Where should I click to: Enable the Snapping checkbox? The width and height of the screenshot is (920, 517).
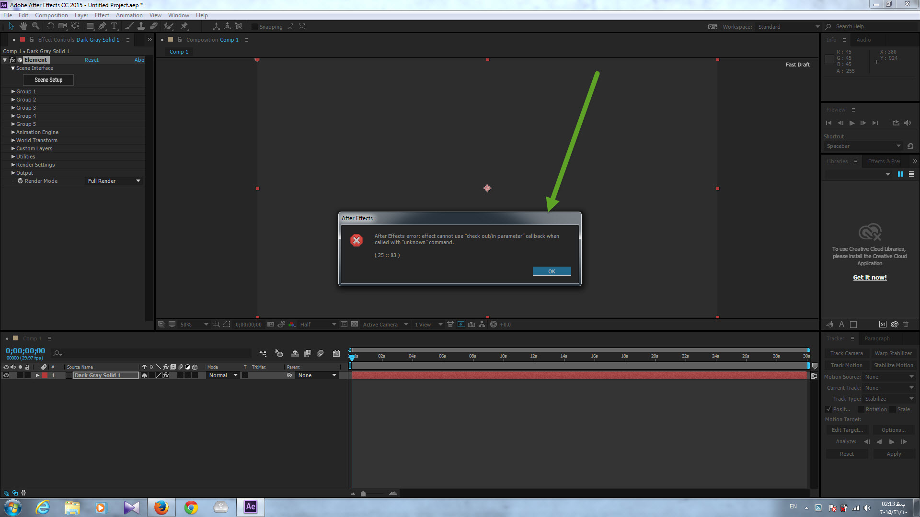click(x=255, y=27)
